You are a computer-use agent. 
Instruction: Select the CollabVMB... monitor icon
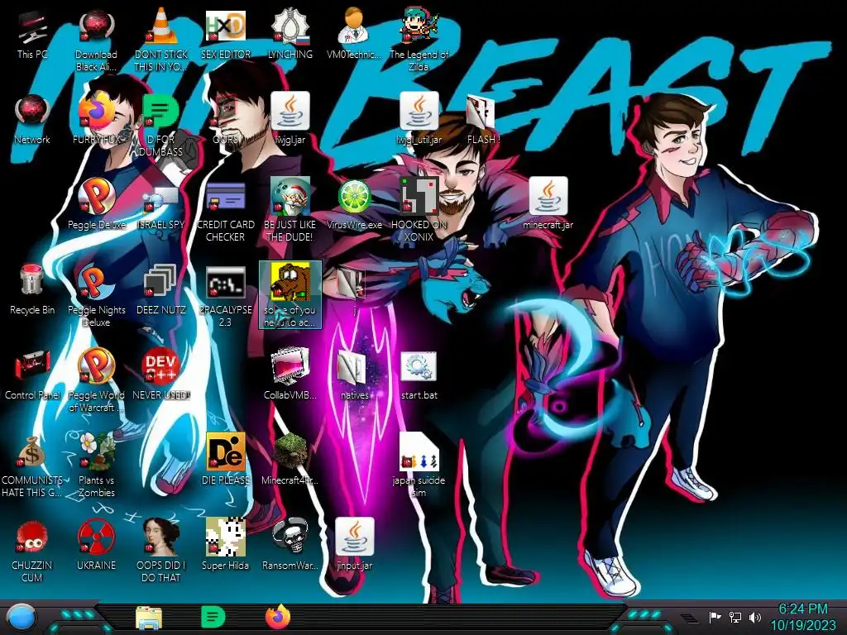[290, 375]
